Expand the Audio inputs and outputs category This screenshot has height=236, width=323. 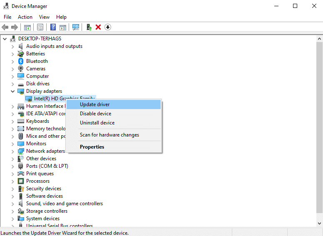13,47
